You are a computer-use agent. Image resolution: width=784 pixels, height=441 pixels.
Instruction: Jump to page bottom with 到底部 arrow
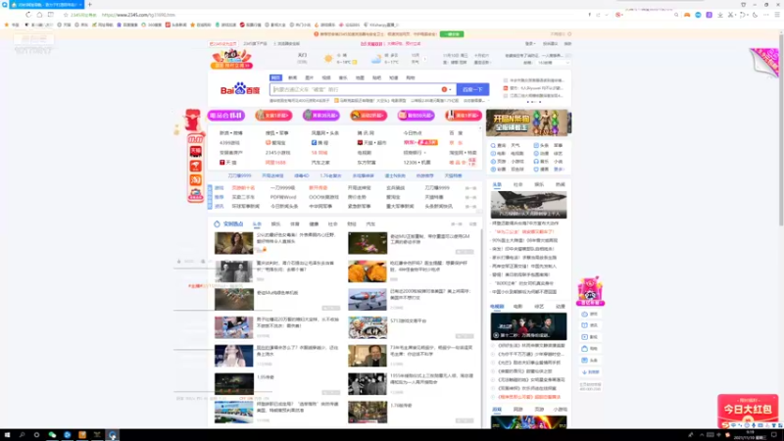point(590,372)
